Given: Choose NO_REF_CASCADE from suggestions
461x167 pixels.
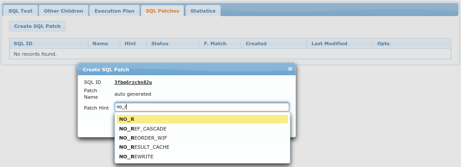Looking at the screenshot, I should pyautogui.click(x=202, y=129).
